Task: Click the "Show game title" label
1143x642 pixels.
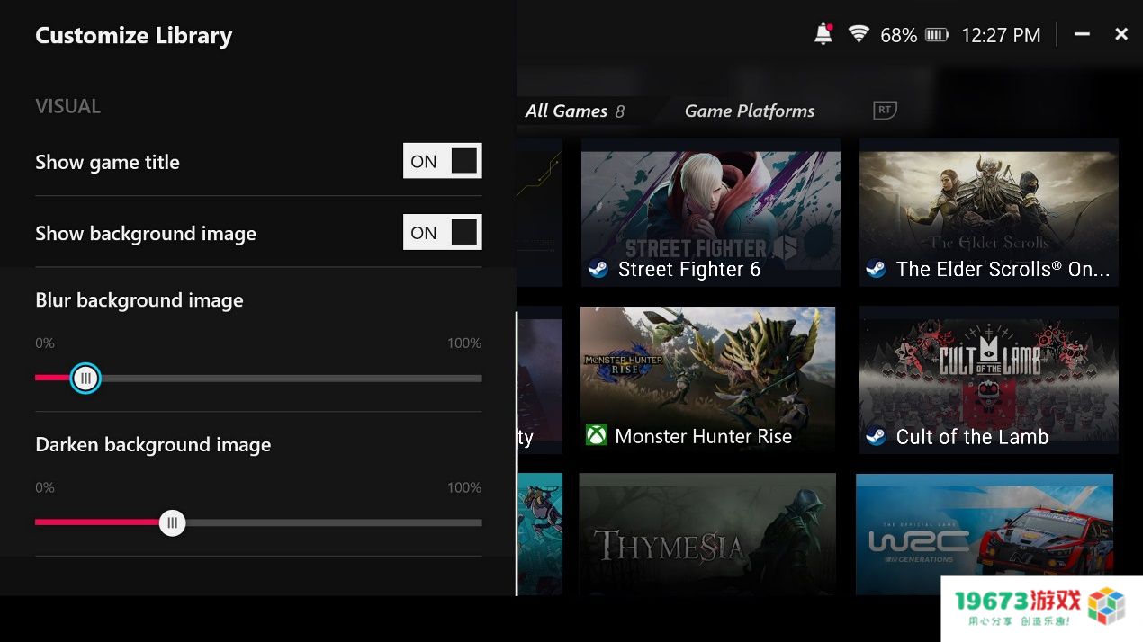Action: click(x=107, y=162)
